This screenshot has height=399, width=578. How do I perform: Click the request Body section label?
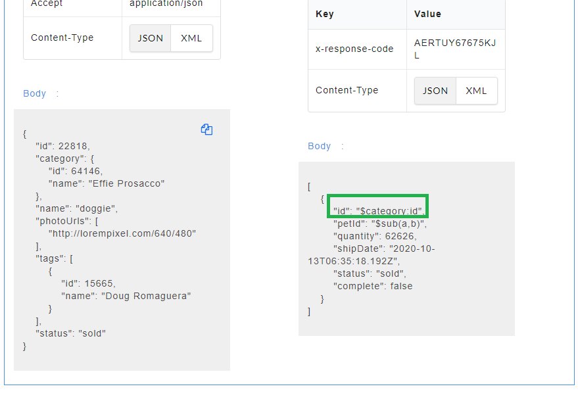[34, 93]
